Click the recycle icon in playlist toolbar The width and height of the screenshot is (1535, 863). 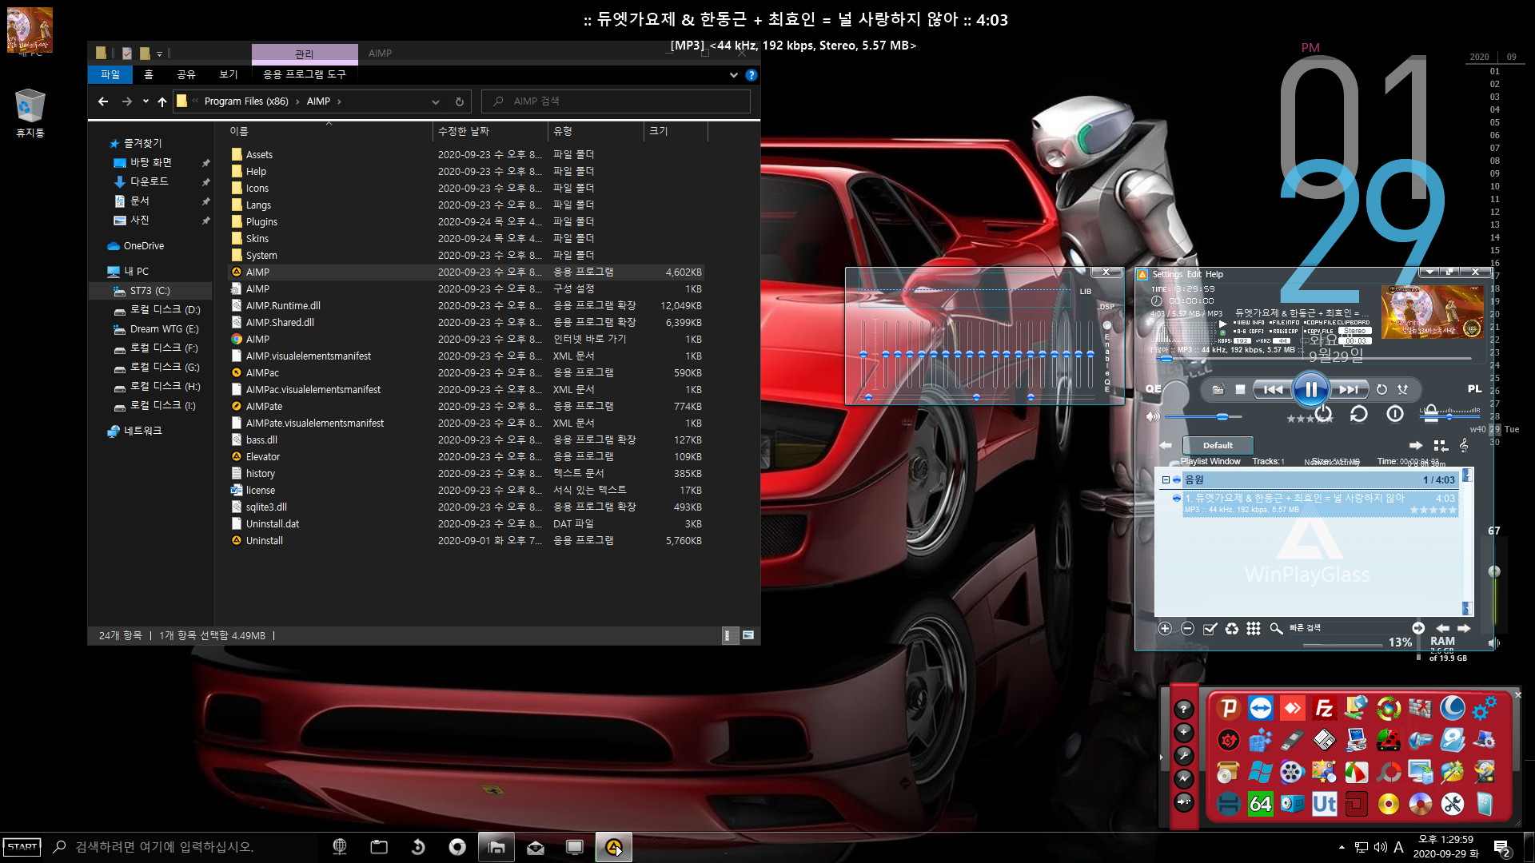(1232, 629)
